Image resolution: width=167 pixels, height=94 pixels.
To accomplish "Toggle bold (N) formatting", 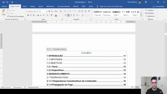I will (28, 15).
